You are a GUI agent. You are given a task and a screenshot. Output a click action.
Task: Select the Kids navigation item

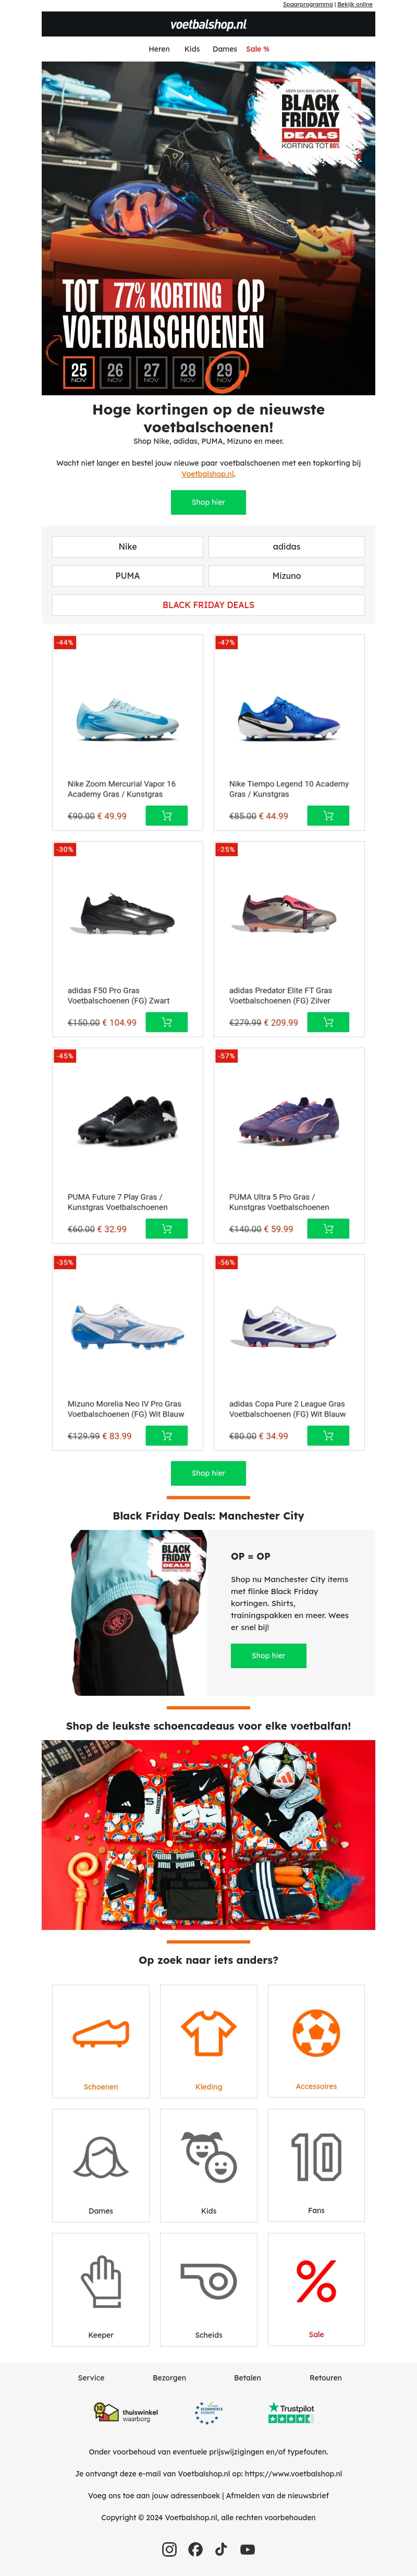click(x=192, y=49)
